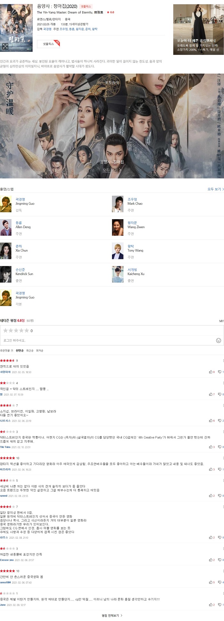This screenshot has width=224, height=621.
Task: Click the 넷플릭스 watch button
Action: click(x=49, y=44)
